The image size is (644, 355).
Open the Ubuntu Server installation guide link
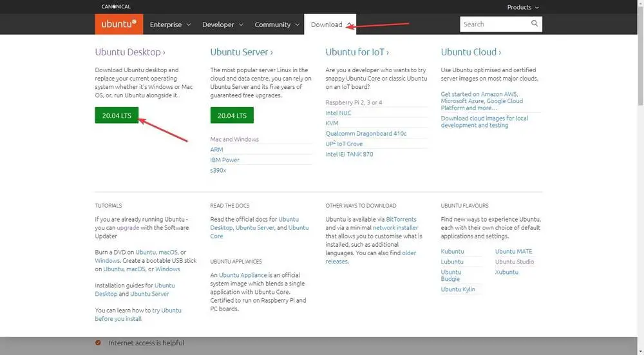(149, 294)
